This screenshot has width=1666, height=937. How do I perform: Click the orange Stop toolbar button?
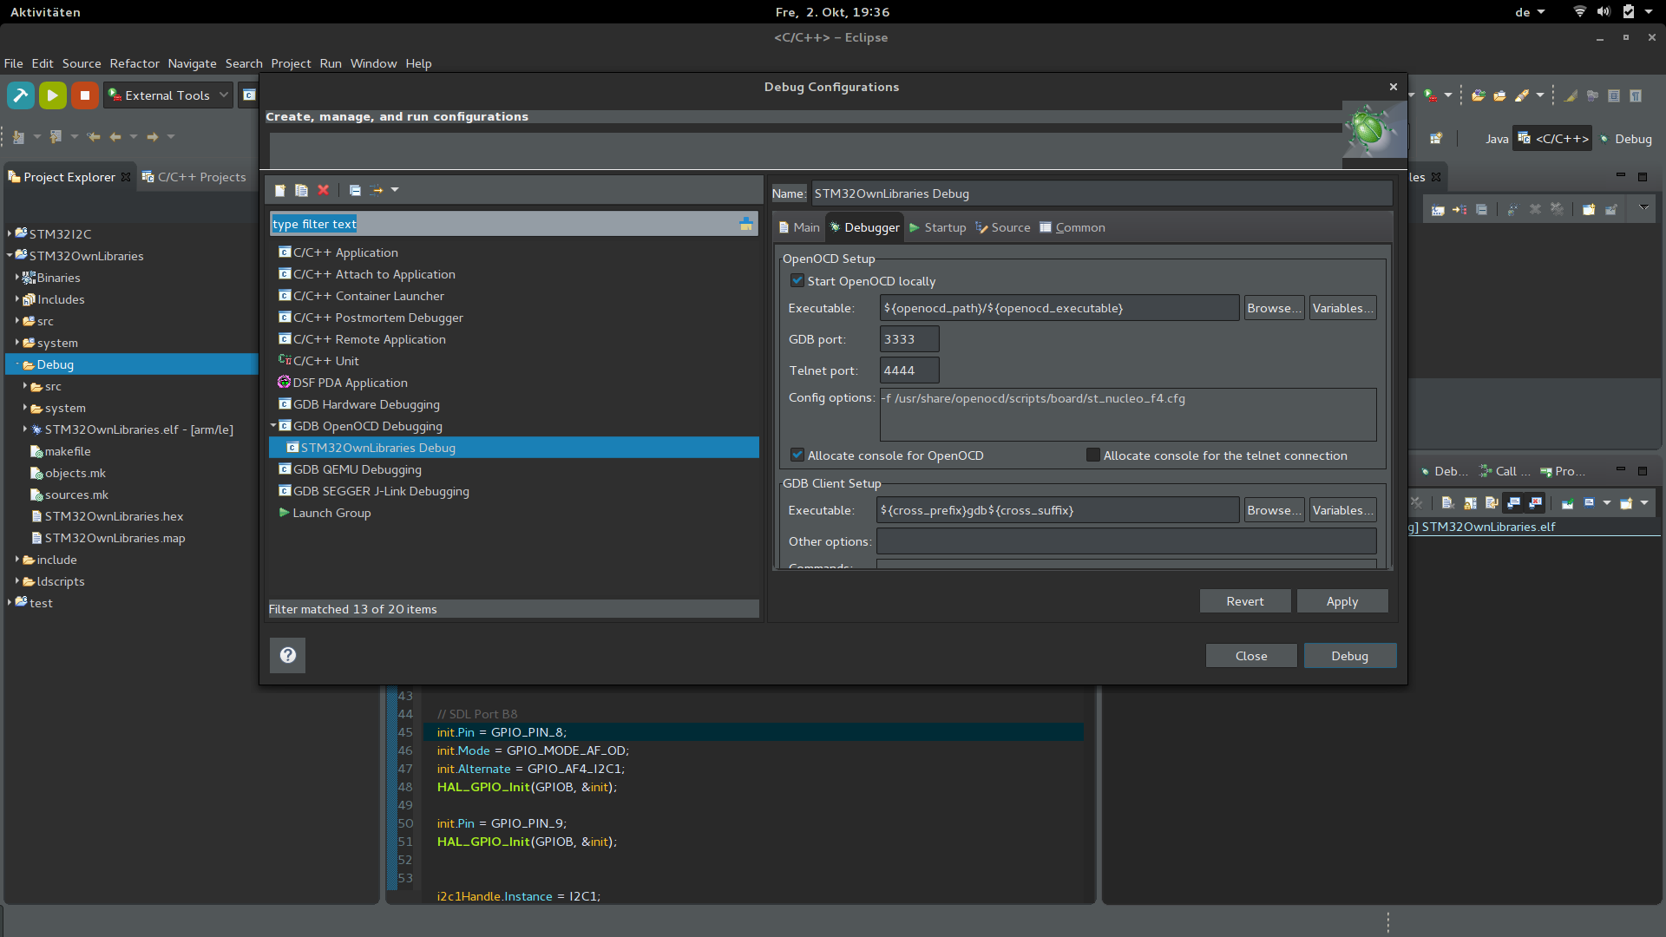(84, 95)
